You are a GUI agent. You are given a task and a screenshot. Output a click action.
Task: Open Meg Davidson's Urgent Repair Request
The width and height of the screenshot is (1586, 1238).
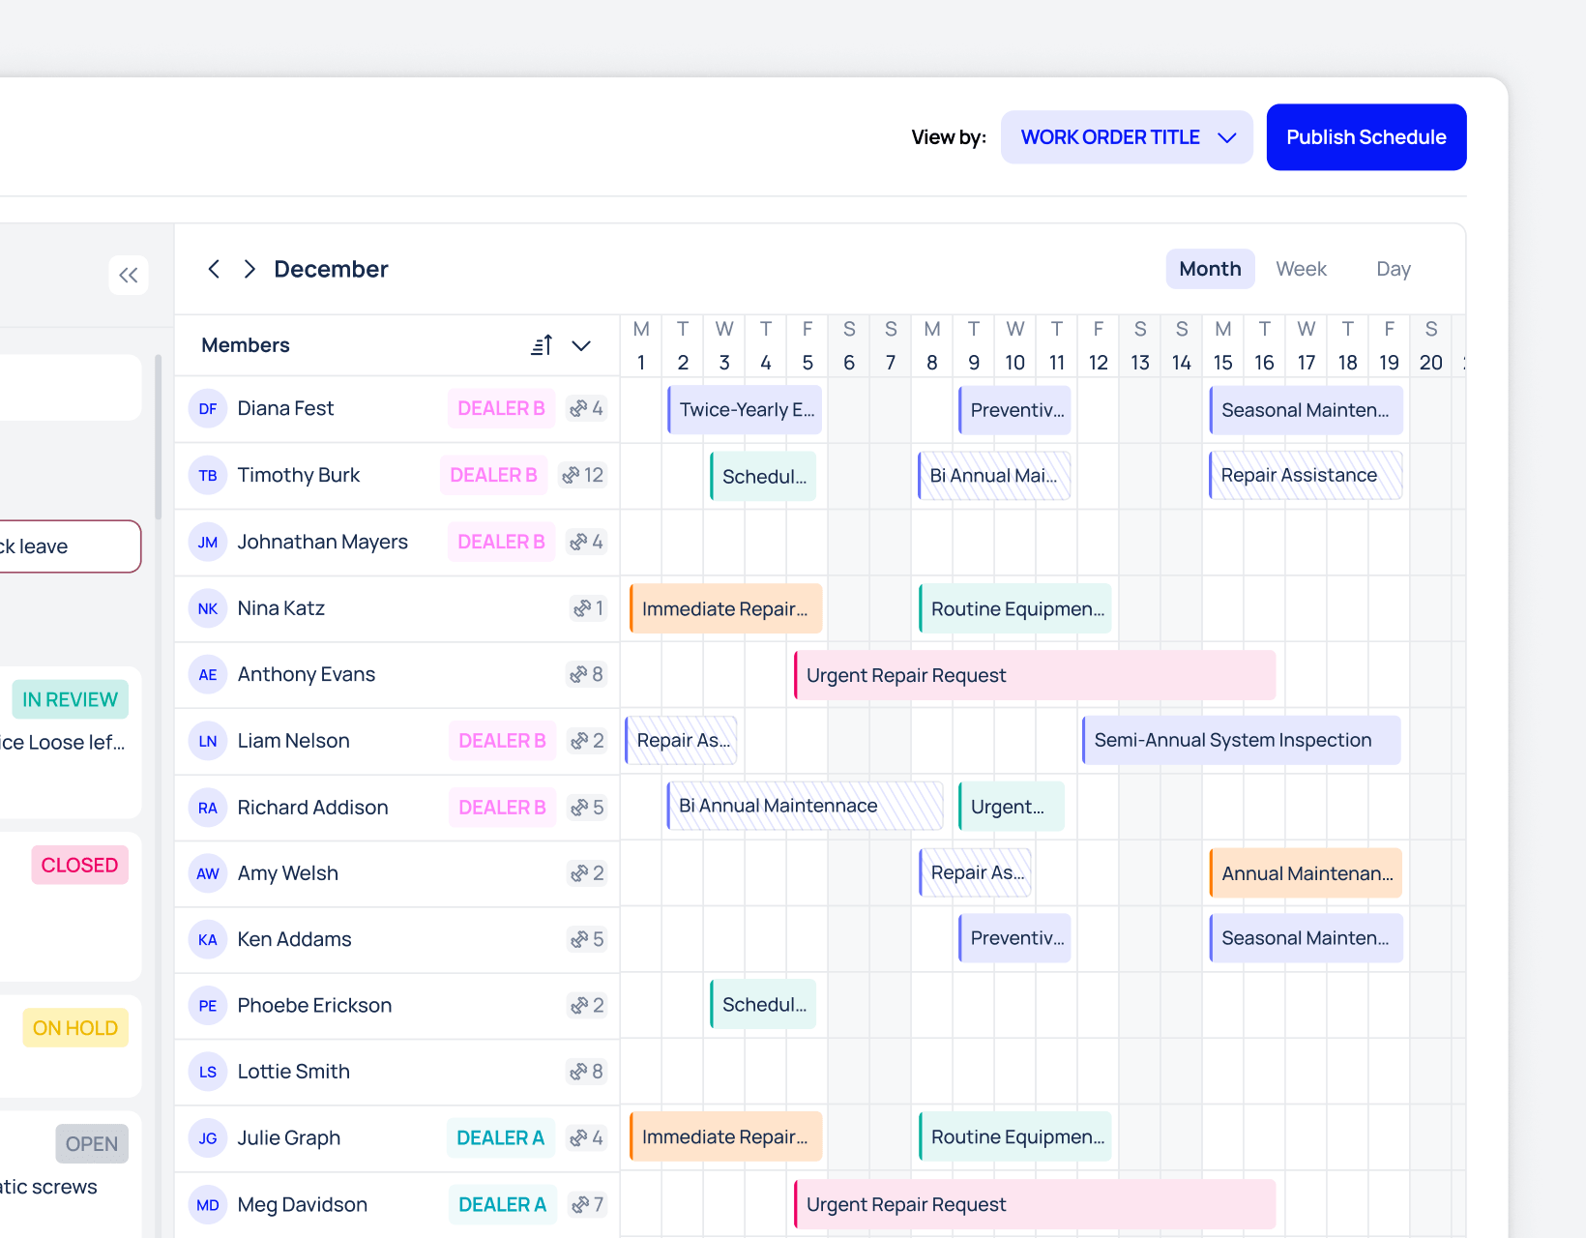[1035, 1204]
